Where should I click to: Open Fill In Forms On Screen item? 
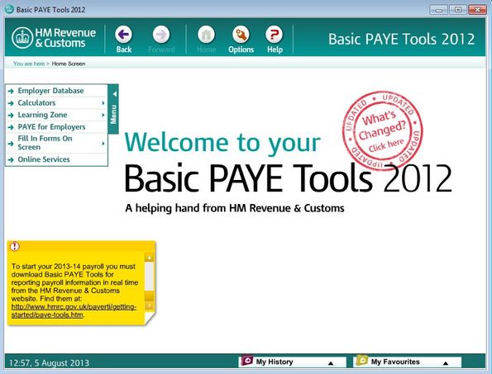tap(57, 143)
